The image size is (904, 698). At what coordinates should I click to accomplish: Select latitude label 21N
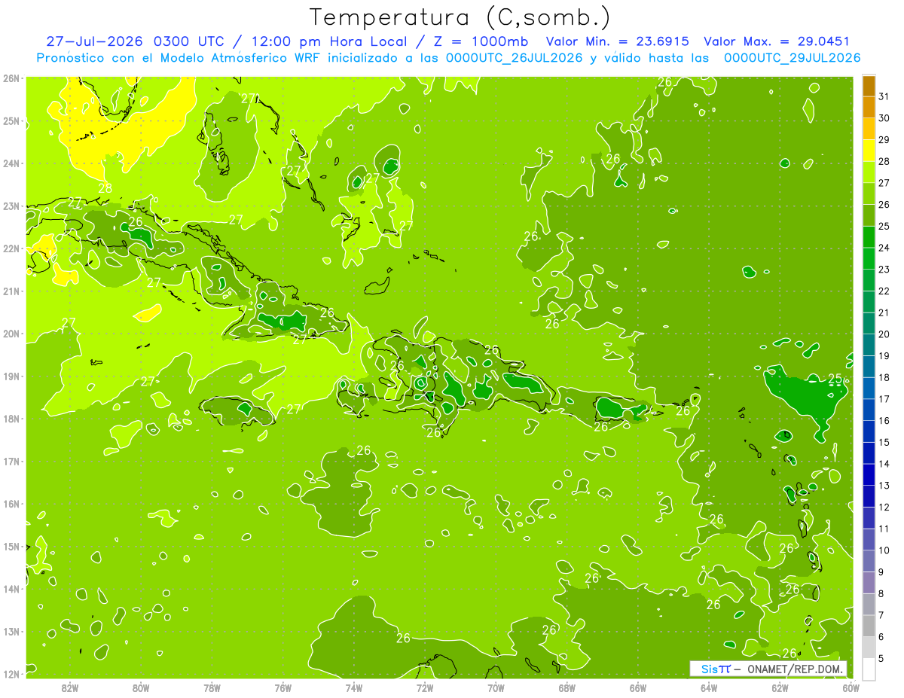(11, 291)
